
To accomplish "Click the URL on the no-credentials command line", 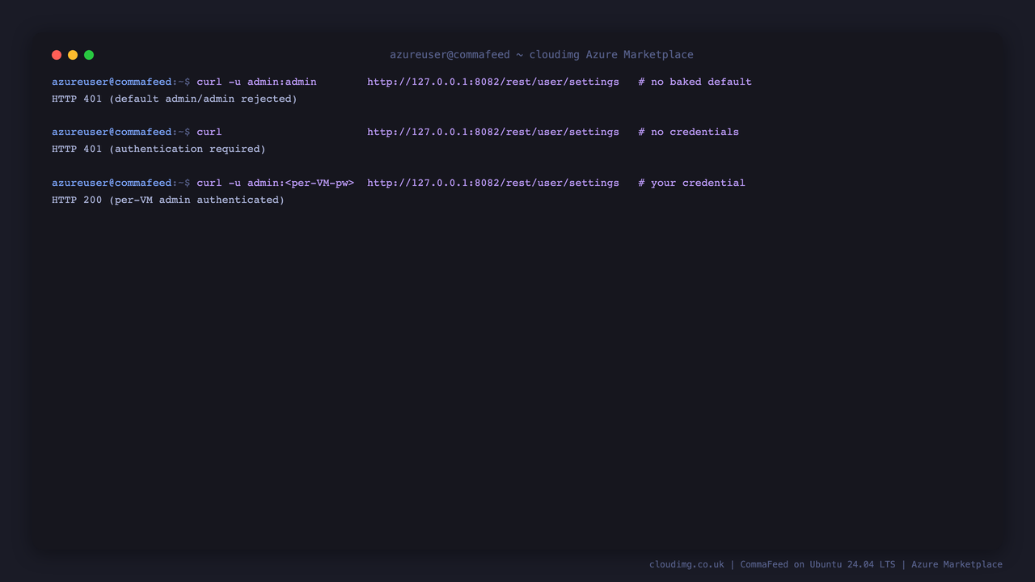I will [493, 132].
